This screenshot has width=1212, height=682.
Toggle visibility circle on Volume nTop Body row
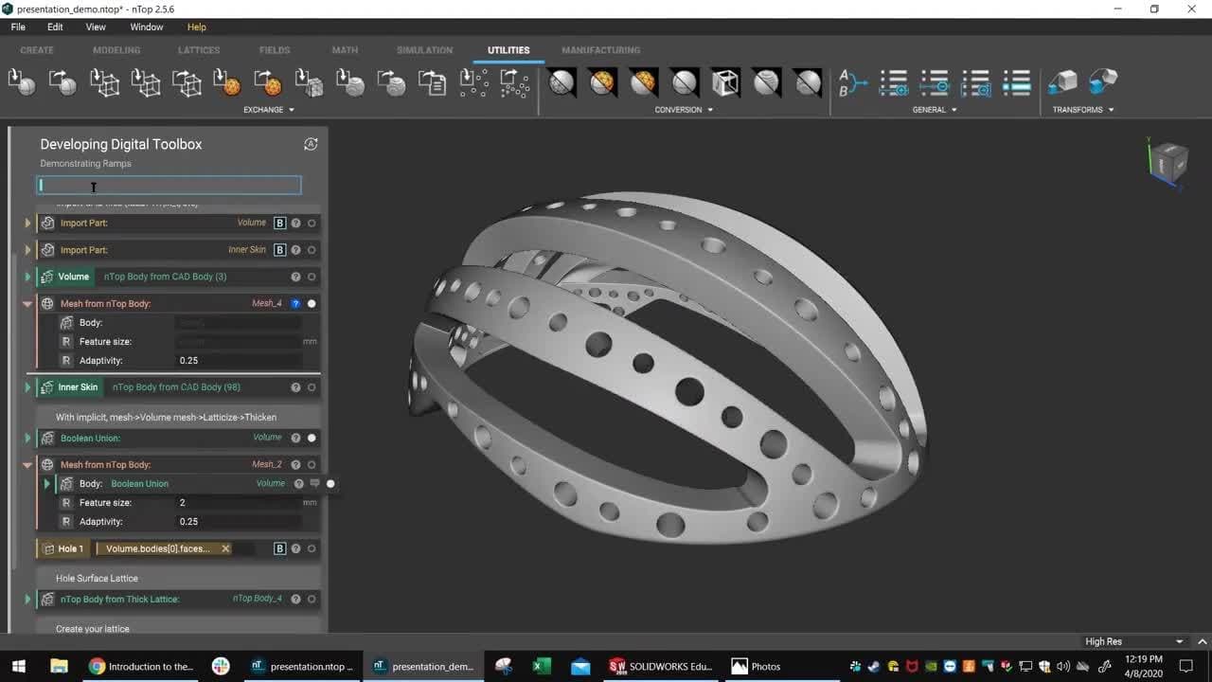pos(312,277)
